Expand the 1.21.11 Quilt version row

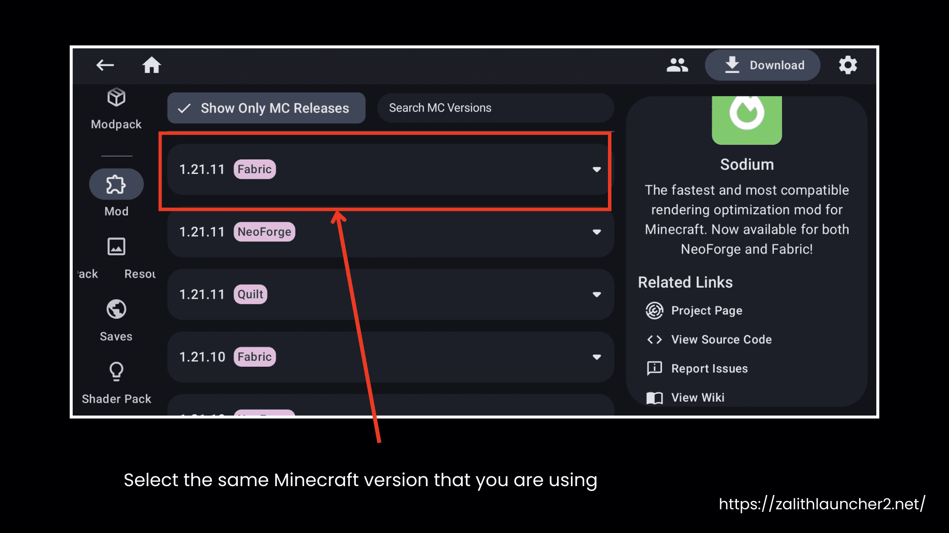pyautogui.click(x=390, y=295)
